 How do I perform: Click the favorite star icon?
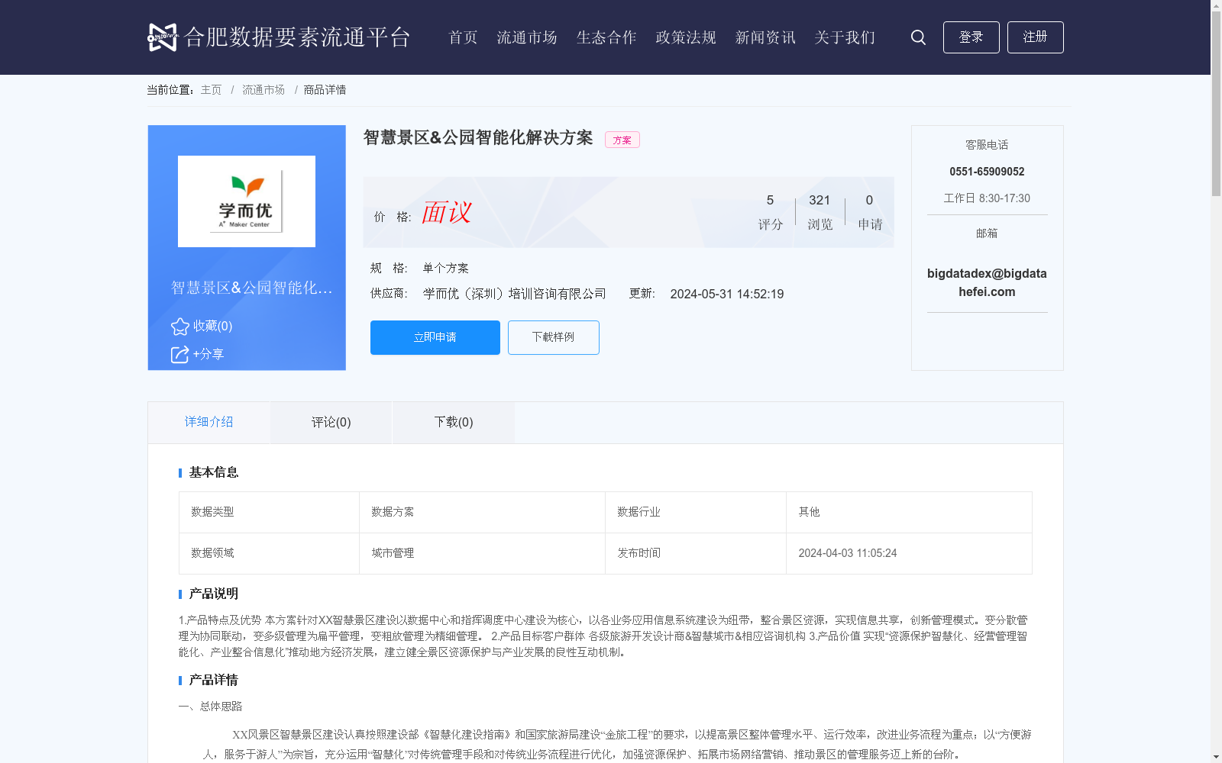(180, 327)
